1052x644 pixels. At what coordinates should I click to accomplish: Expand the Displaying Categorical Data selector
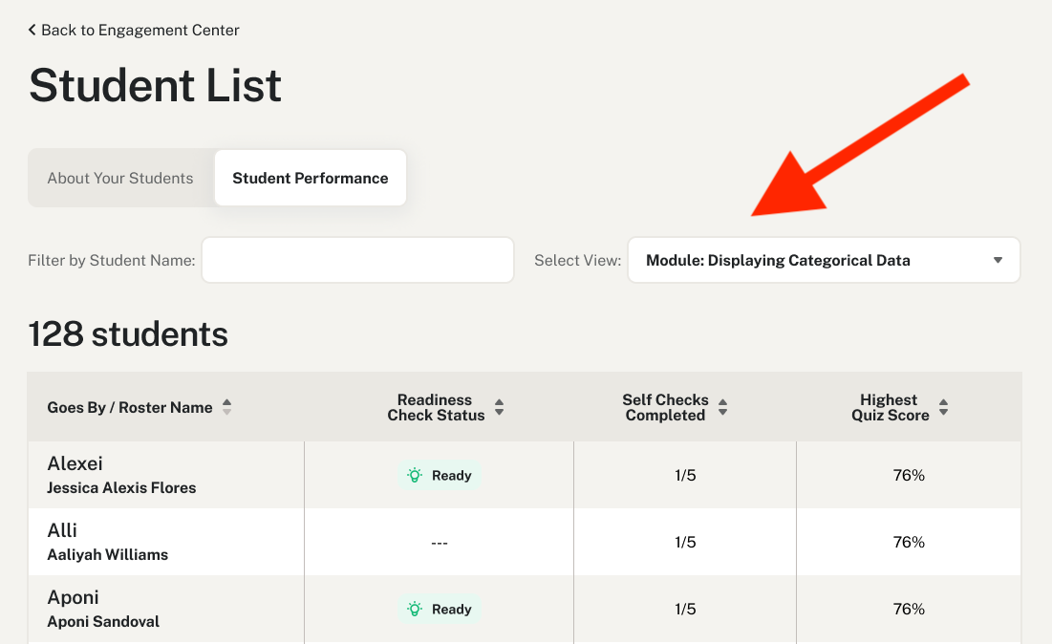pos(824,259)
